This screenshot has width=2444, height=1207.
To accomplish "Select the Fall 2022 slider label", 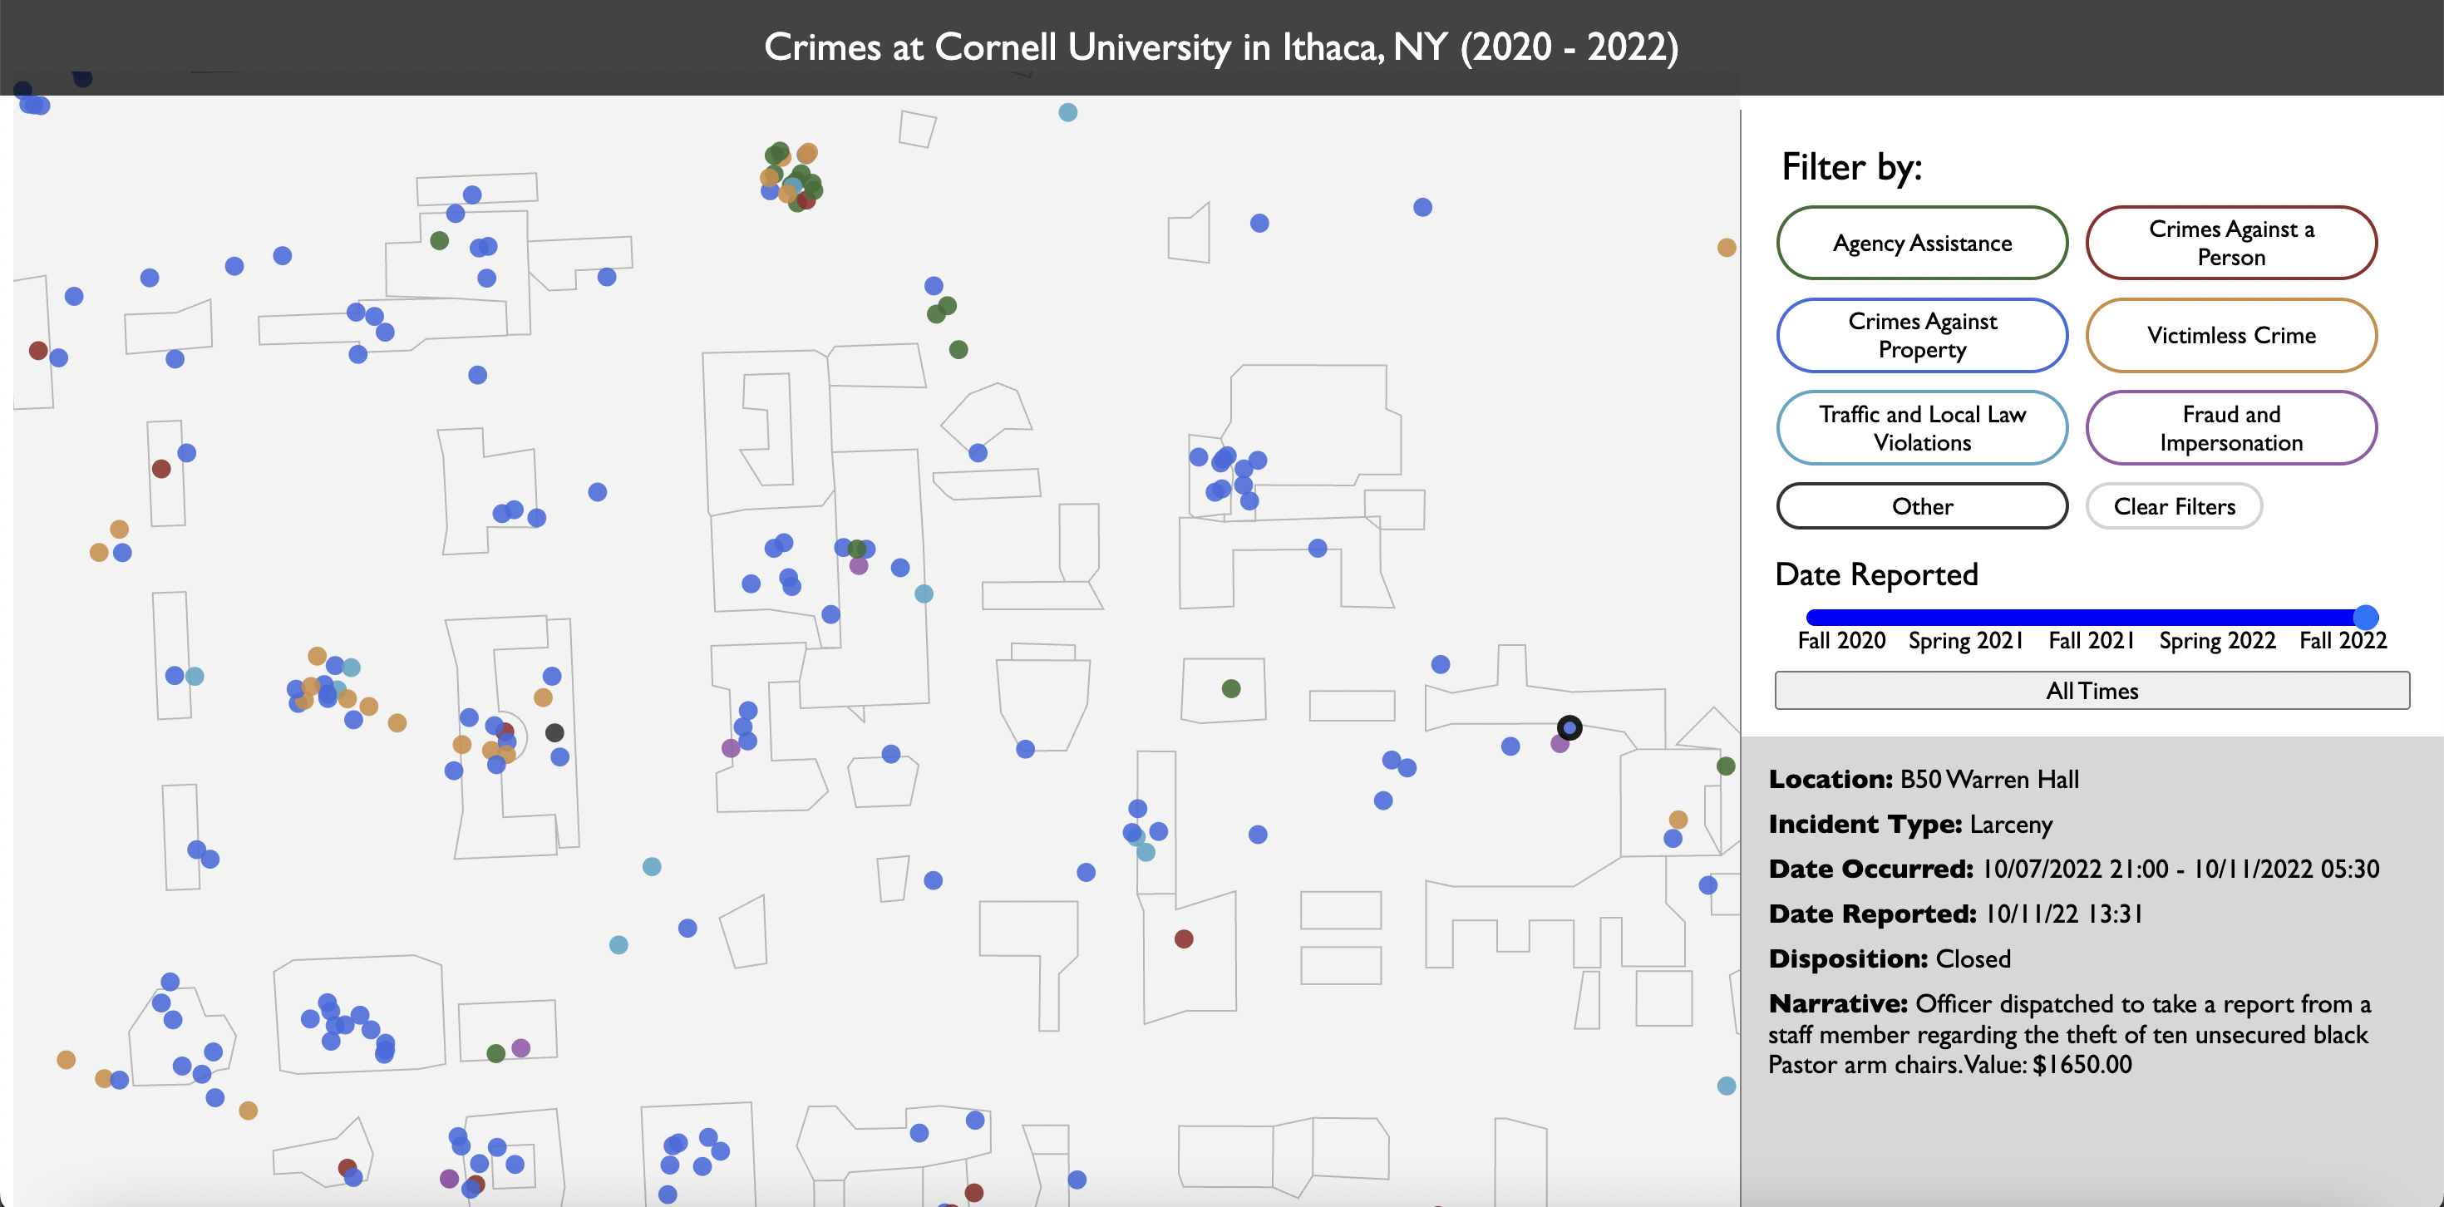I will pyautogui.click(x=2343, y=641).
